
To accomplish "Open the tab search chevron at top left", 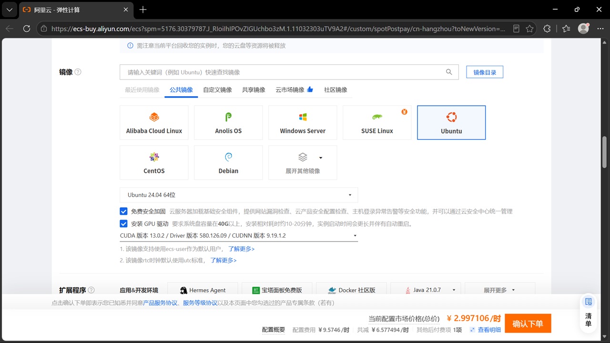I will tap(9, 10).
